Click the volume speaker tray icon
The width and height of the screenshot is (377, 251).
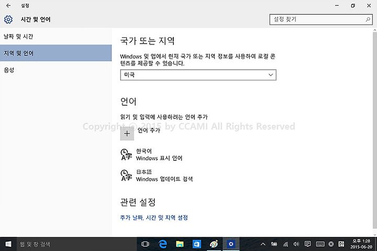click(296, 244)
